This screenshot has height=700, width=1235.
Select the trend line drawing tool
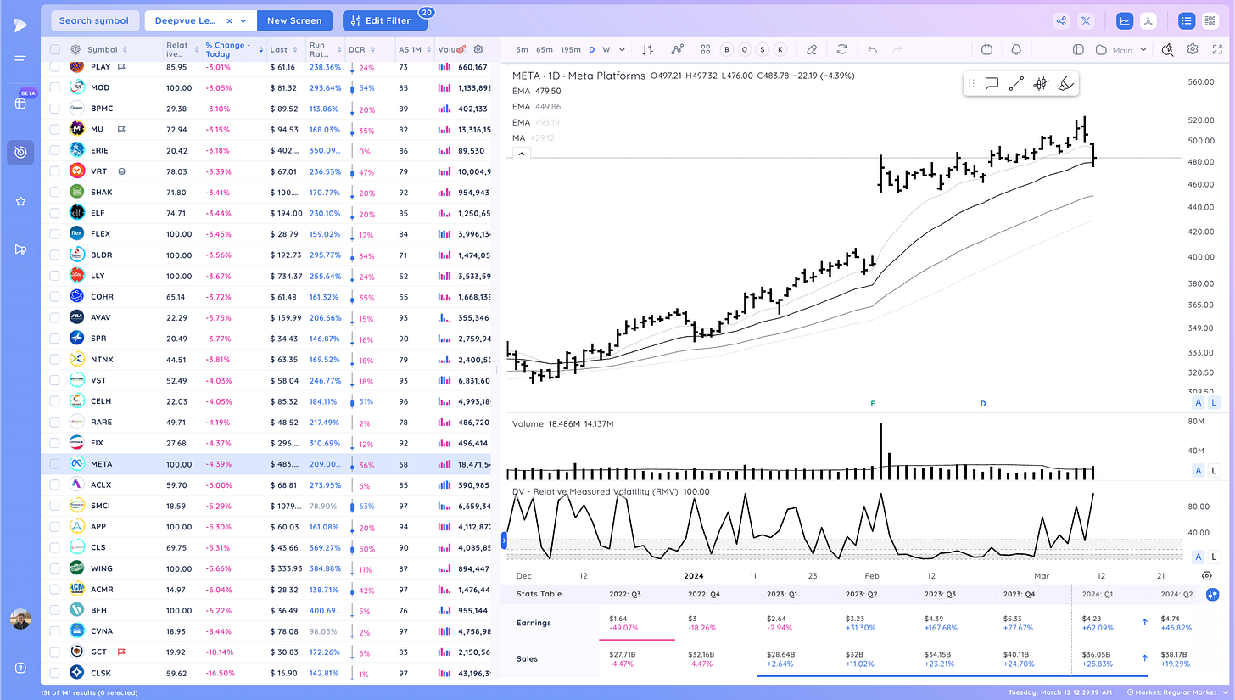(1016, 83)
